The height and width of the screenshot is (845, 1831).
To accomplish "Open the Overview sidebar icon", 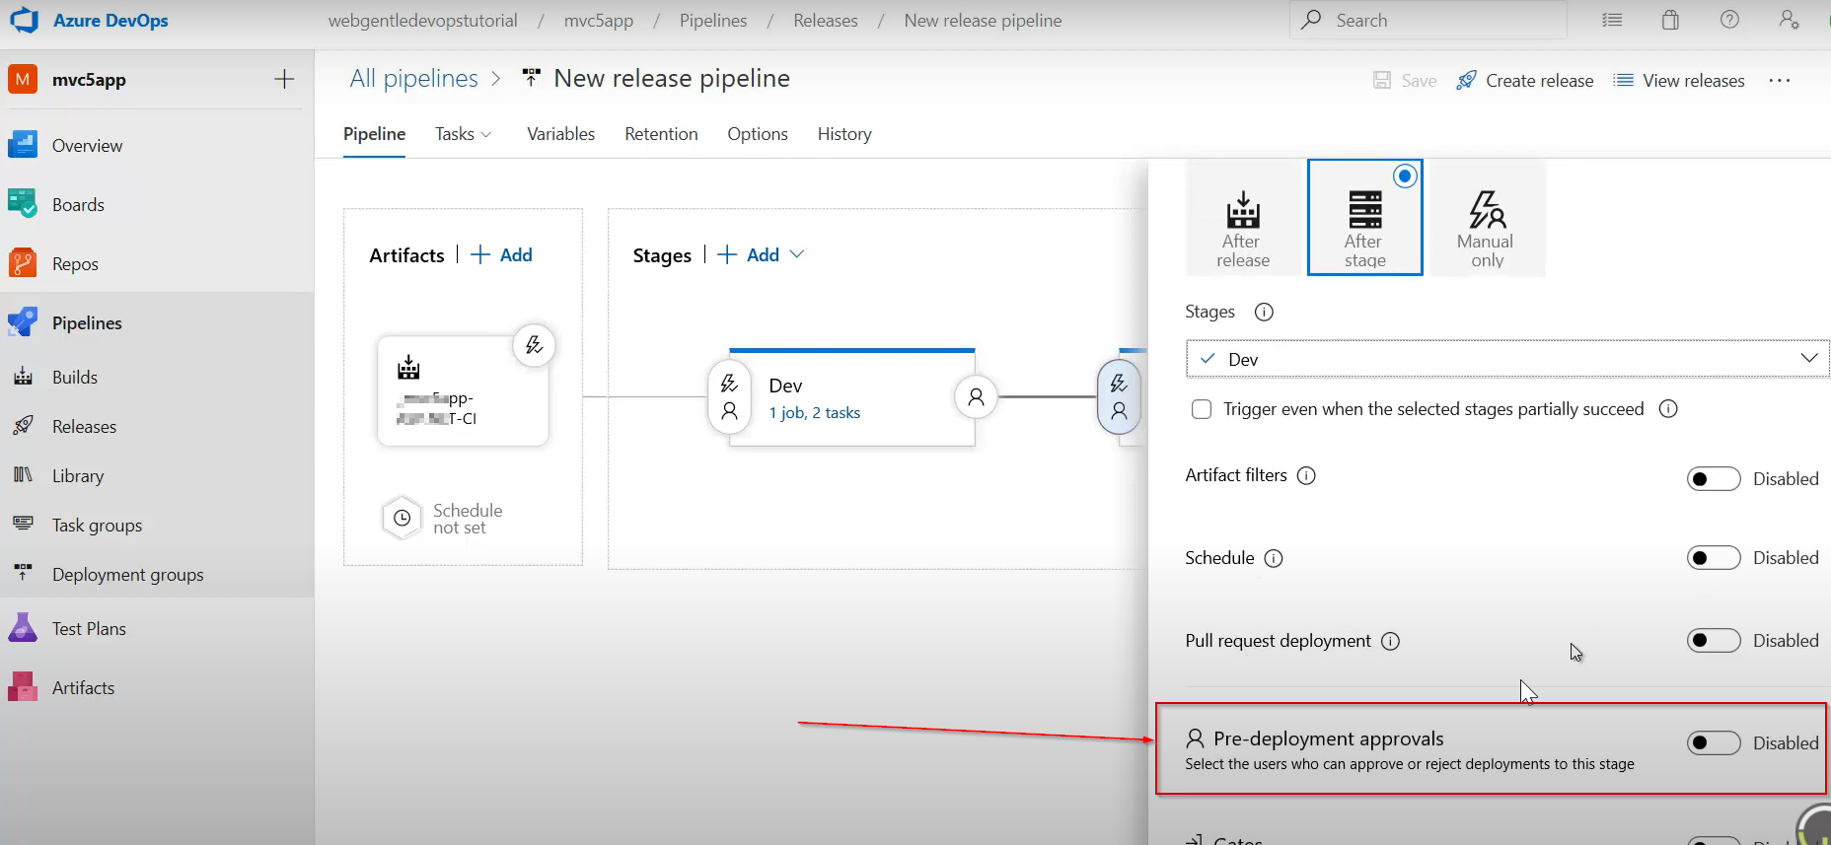I will (x=23, y=145).
